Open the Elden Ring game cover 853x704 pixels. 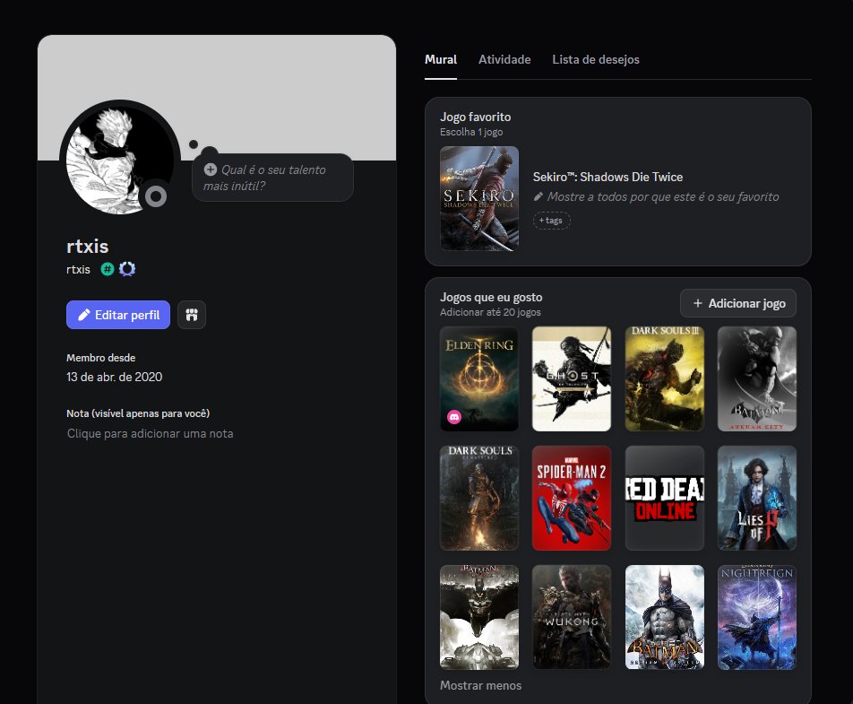479,379
